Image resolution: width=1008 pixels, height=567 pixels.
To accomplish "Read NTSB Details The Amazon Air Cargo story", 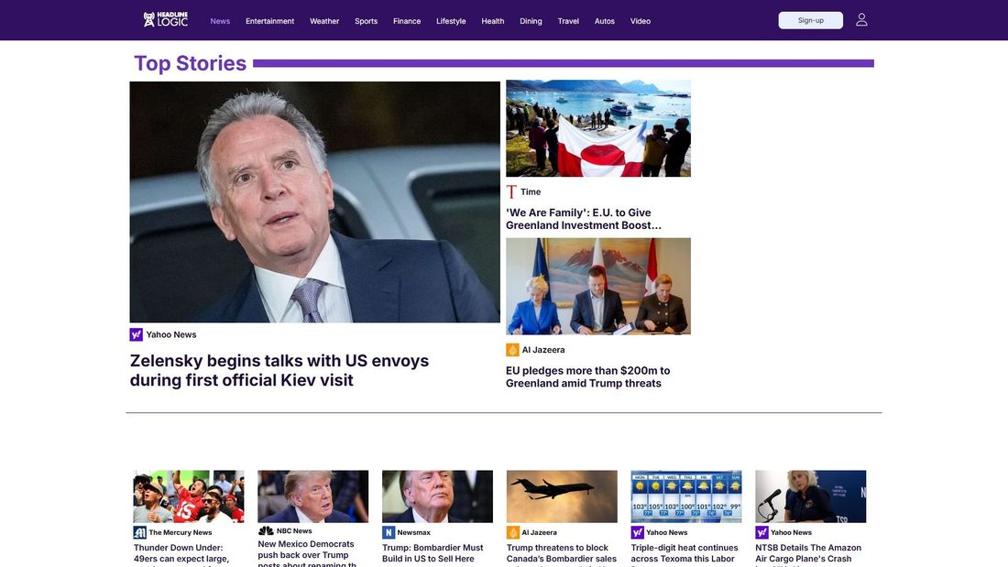I will (x=808, y=554).
